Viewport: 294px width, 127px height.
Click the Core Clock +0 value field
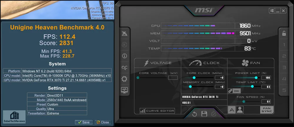point(220,78)
